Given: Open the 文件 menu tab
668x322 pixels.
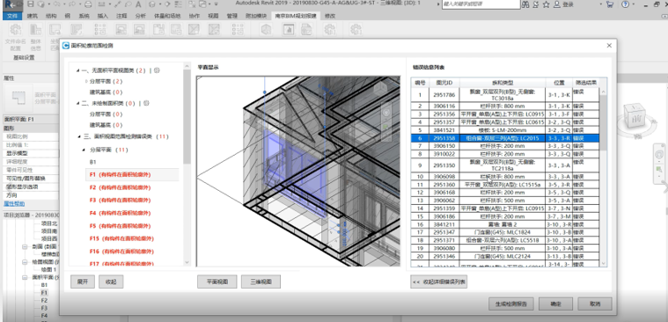Looking at the screenshot, I should tap(13, 16).
